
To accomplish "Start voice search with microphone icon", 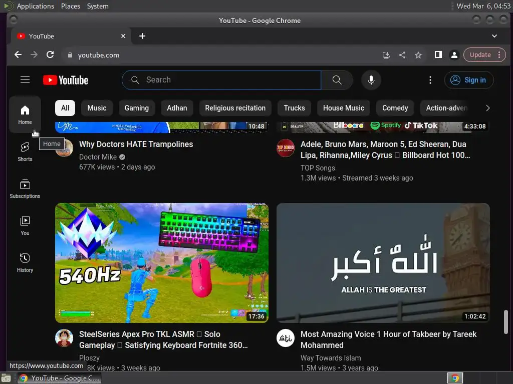I will coord(371,80).
